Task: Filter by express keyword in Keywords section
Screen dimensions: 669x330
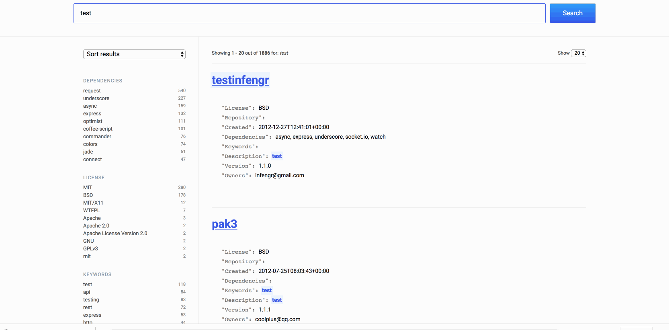Action: [x=92, y=315]
